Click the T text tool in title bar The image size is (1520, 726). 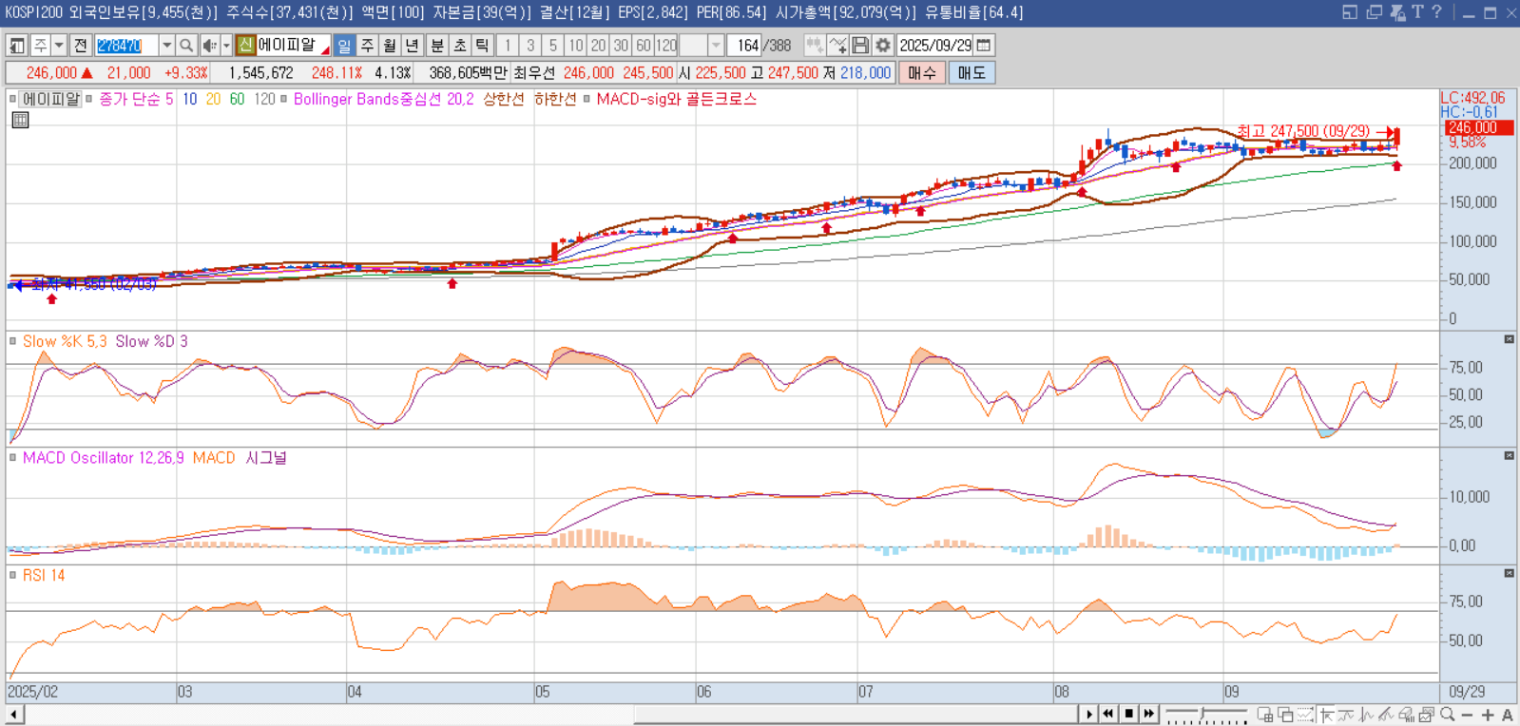[x=1417, y=12]
